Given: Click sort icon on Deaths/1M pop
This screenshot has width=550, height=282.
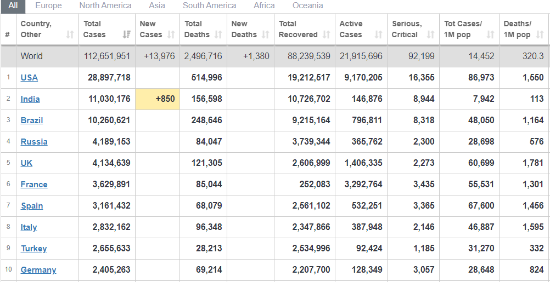Looking at the screenshot, I should click(540, 34).
